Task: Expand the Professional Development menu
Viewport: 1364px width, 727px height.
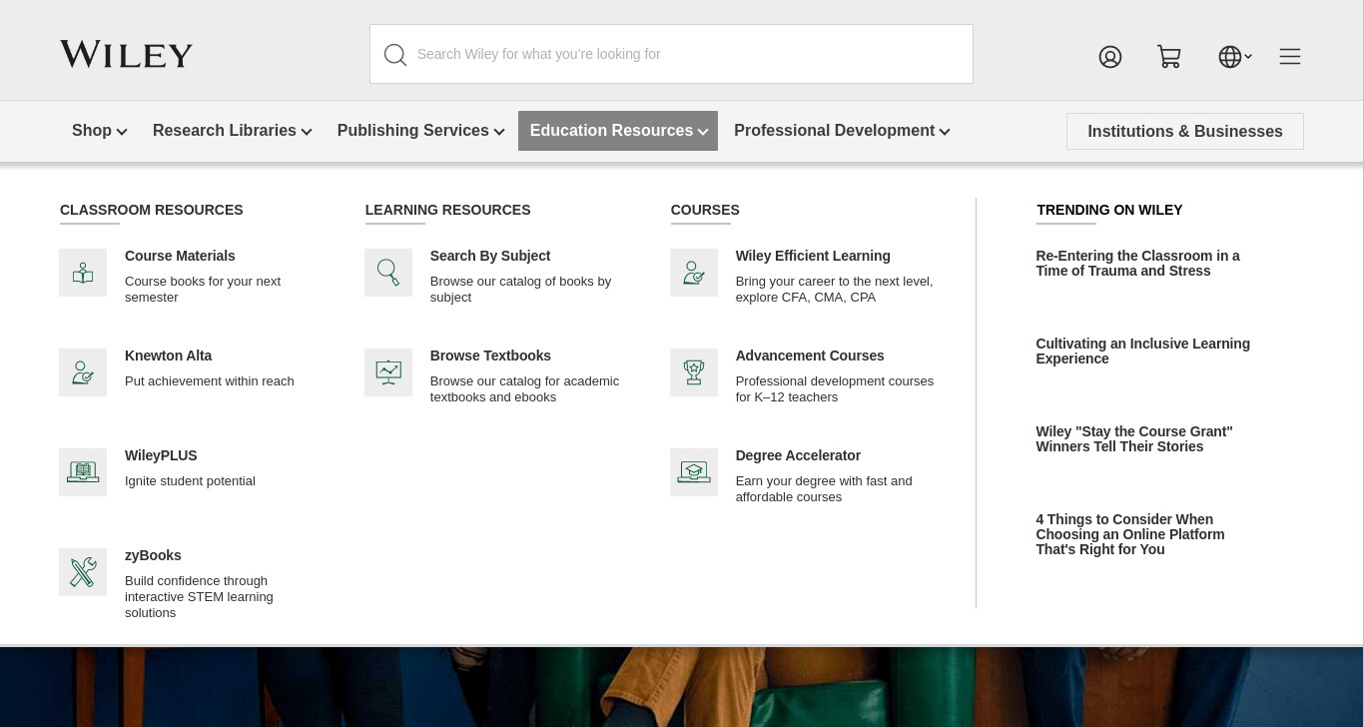Action: tap(842, 131)
